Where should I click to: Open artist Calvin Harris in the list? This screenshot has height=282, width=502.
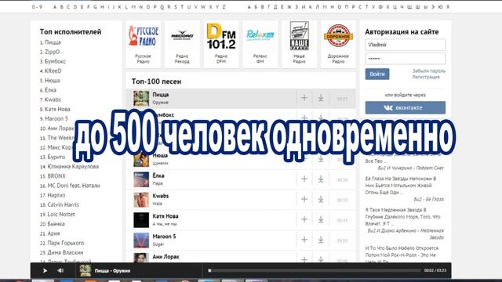63,205
